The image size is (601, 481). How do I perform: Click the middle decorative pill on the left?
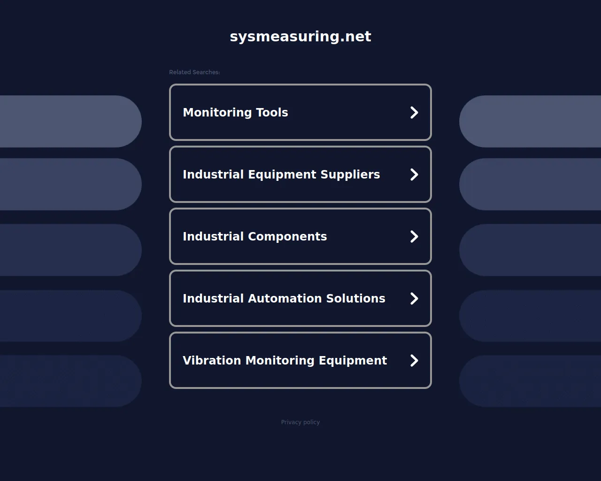(x=70, y=250)
